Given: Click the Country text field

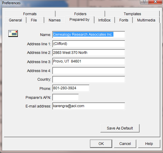Looking at the screenshot, I should click(89, 79).
